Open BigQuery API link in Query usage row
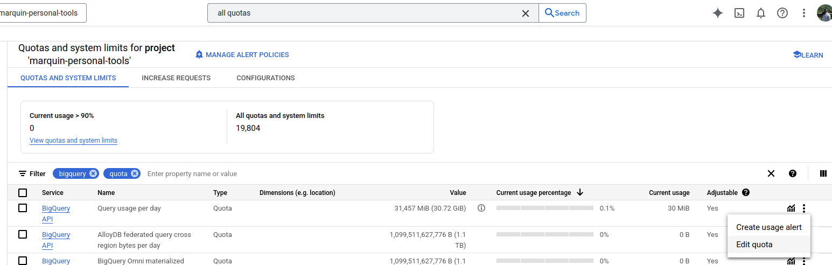Viewport: 832px width, 265px height. (x=56, y=214)
